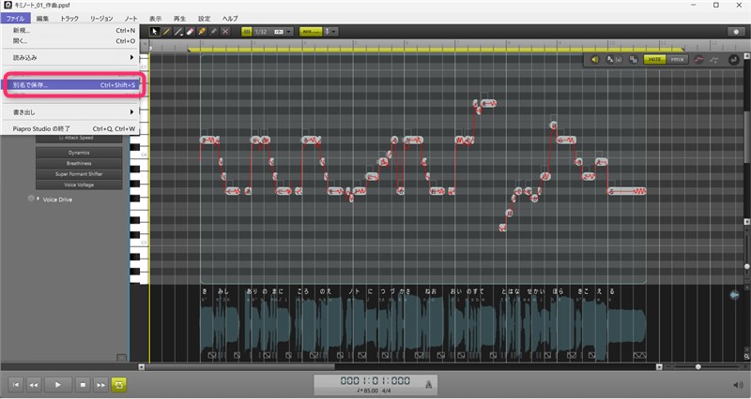Go to start of song

pos(16,385)
